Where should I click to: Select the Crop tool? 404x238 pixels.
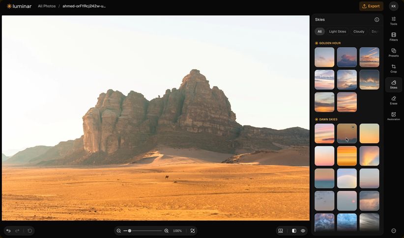tap(394, 68)
